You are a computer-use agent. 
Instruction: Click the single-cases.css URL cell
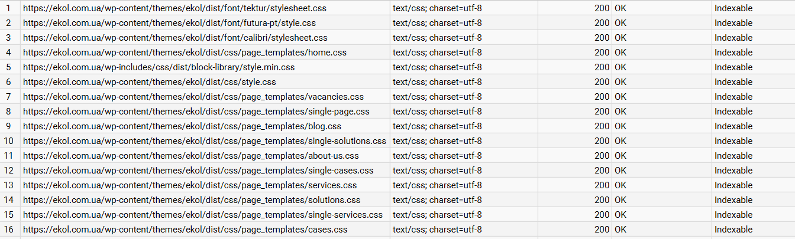pyautogui.click(x=205, y=171)
